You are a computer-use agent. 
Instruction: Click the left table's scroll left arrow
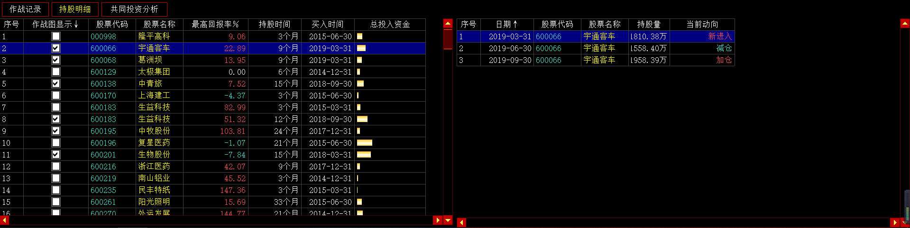click(5, 220)
